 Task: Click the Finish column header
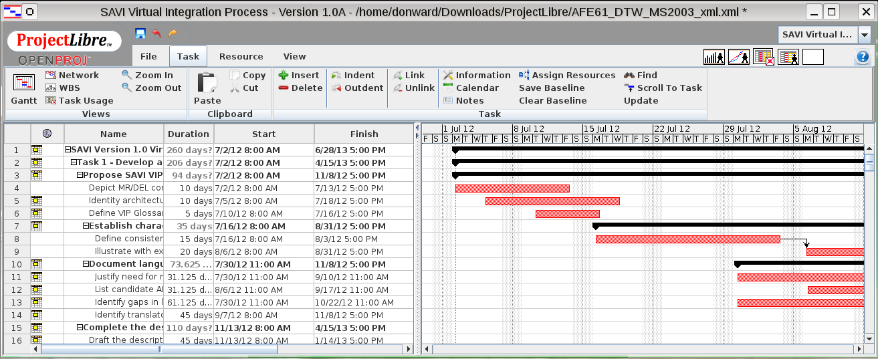click(x=364, y=134)
